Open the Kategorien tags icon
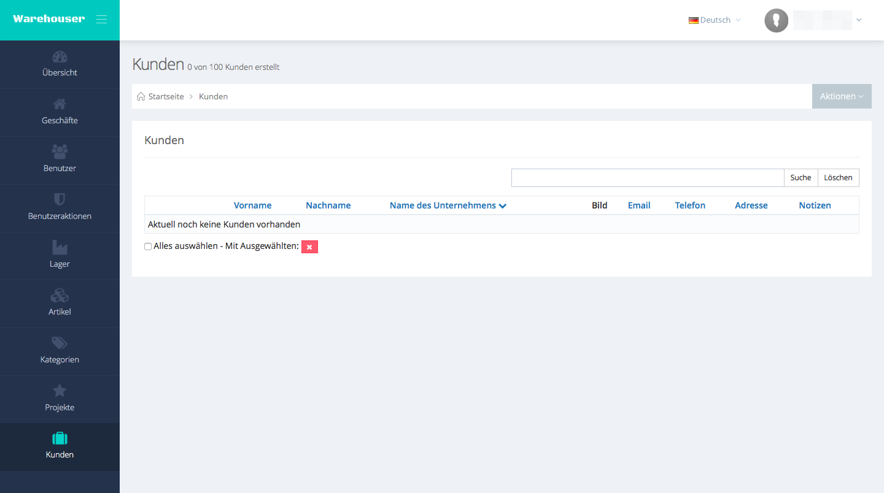Screen dimensions: 884x493 point(60,343)
